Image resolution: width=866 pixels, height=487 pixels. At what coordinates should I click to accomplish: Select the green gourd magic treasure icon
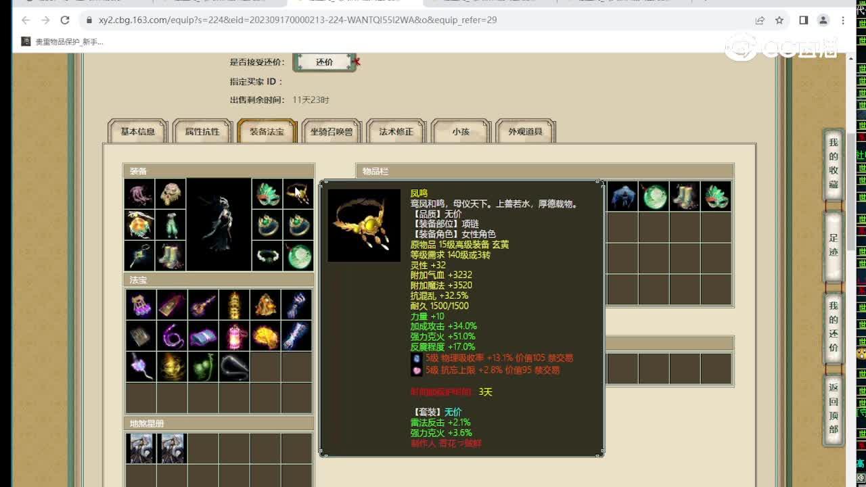point(203,367)
